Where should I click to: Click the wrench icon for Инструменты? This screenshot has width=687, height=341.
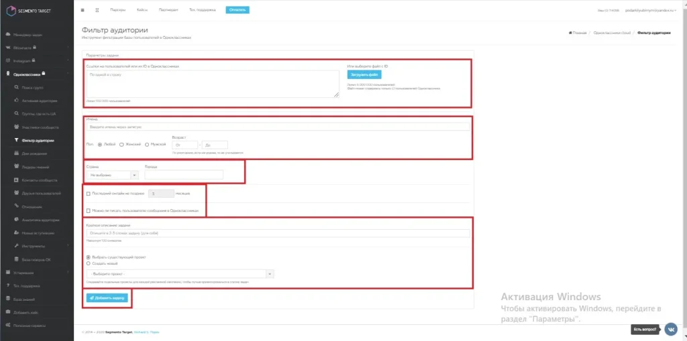pos(16,246)
